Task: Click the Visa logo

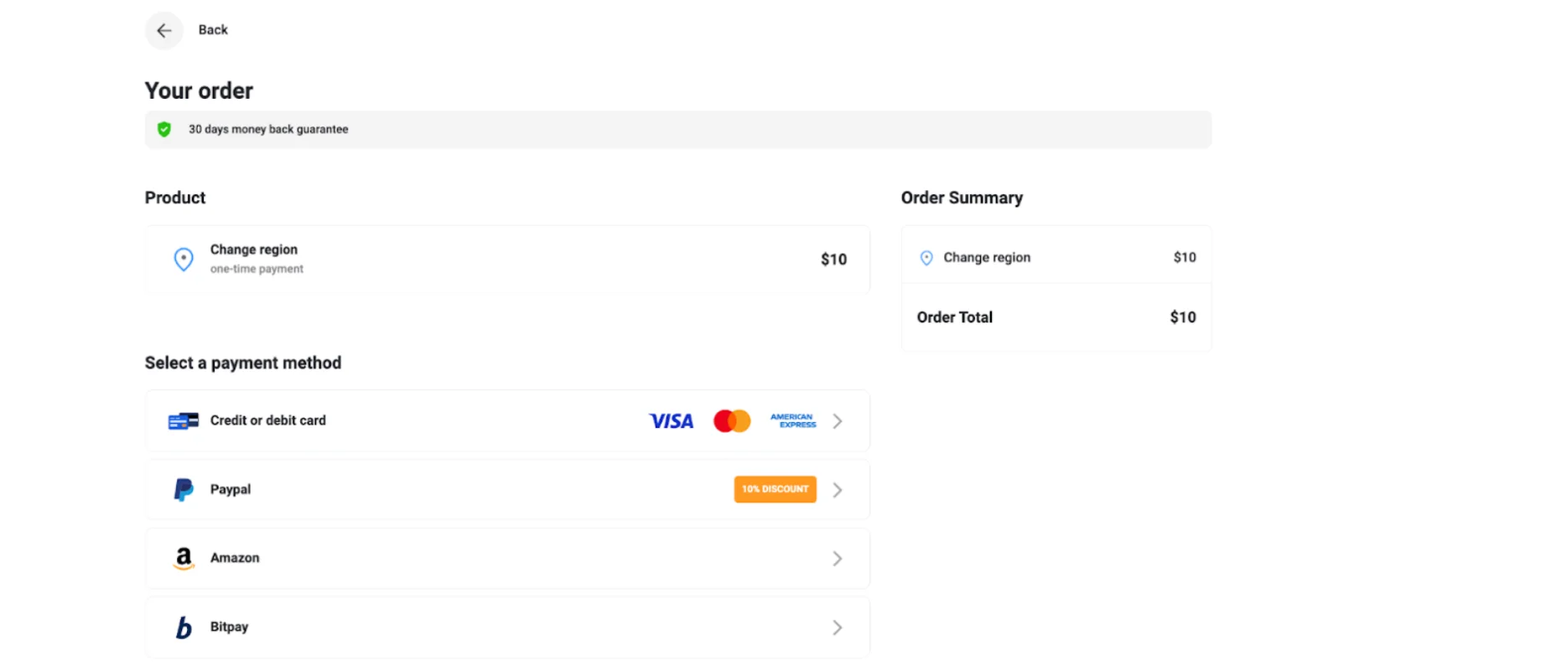Action: (x=672, y=421)
